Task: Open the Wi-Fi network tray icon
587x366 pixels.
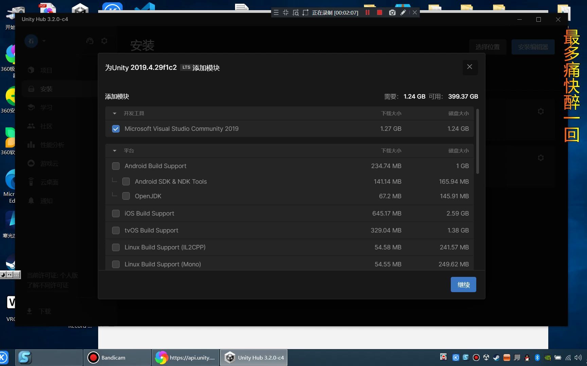Action: 568,358
